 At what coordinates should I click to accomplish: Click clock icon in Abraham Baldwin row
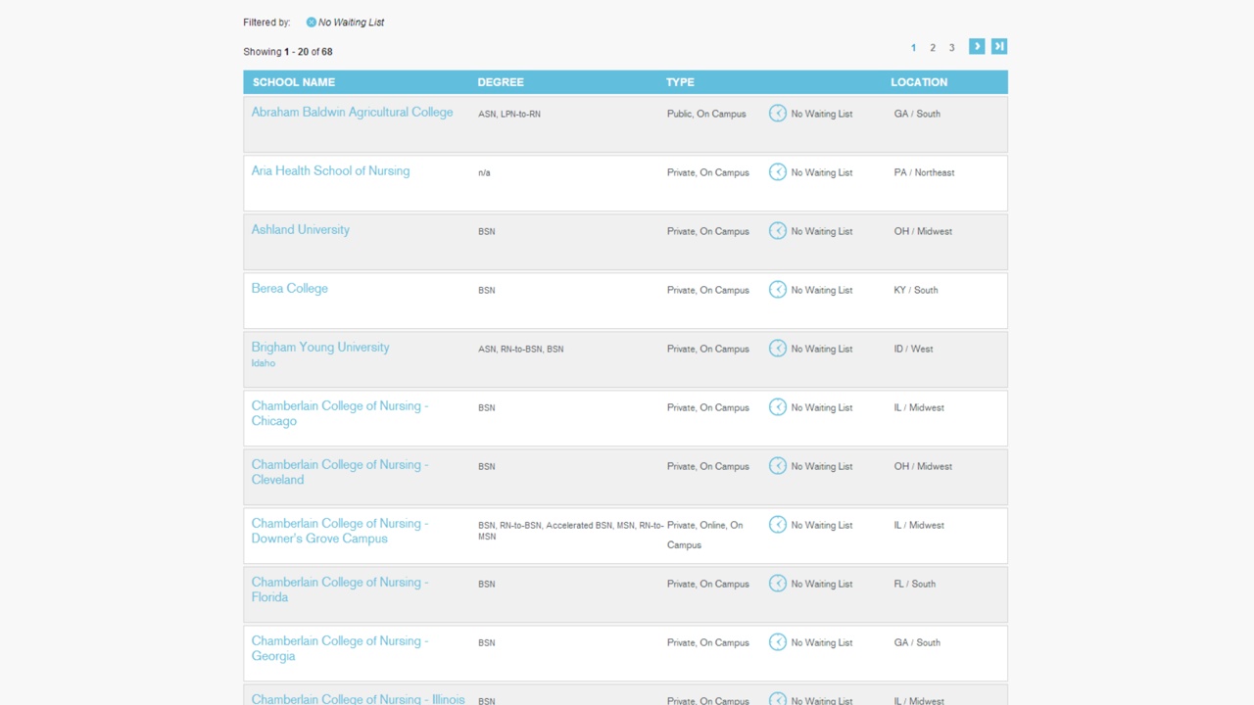pyautogui.click(x=778, y=114)
